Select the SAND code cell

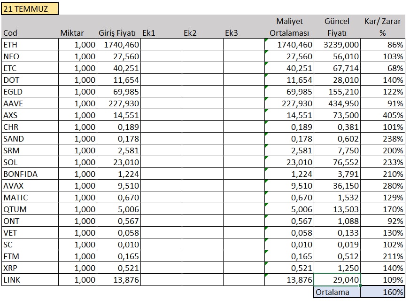(30, 139)
